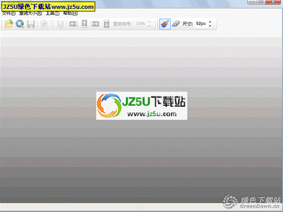Click the greyed refresh arrows icon
Viewport: 283px width, 212px height.
click(x=44, y=24)
